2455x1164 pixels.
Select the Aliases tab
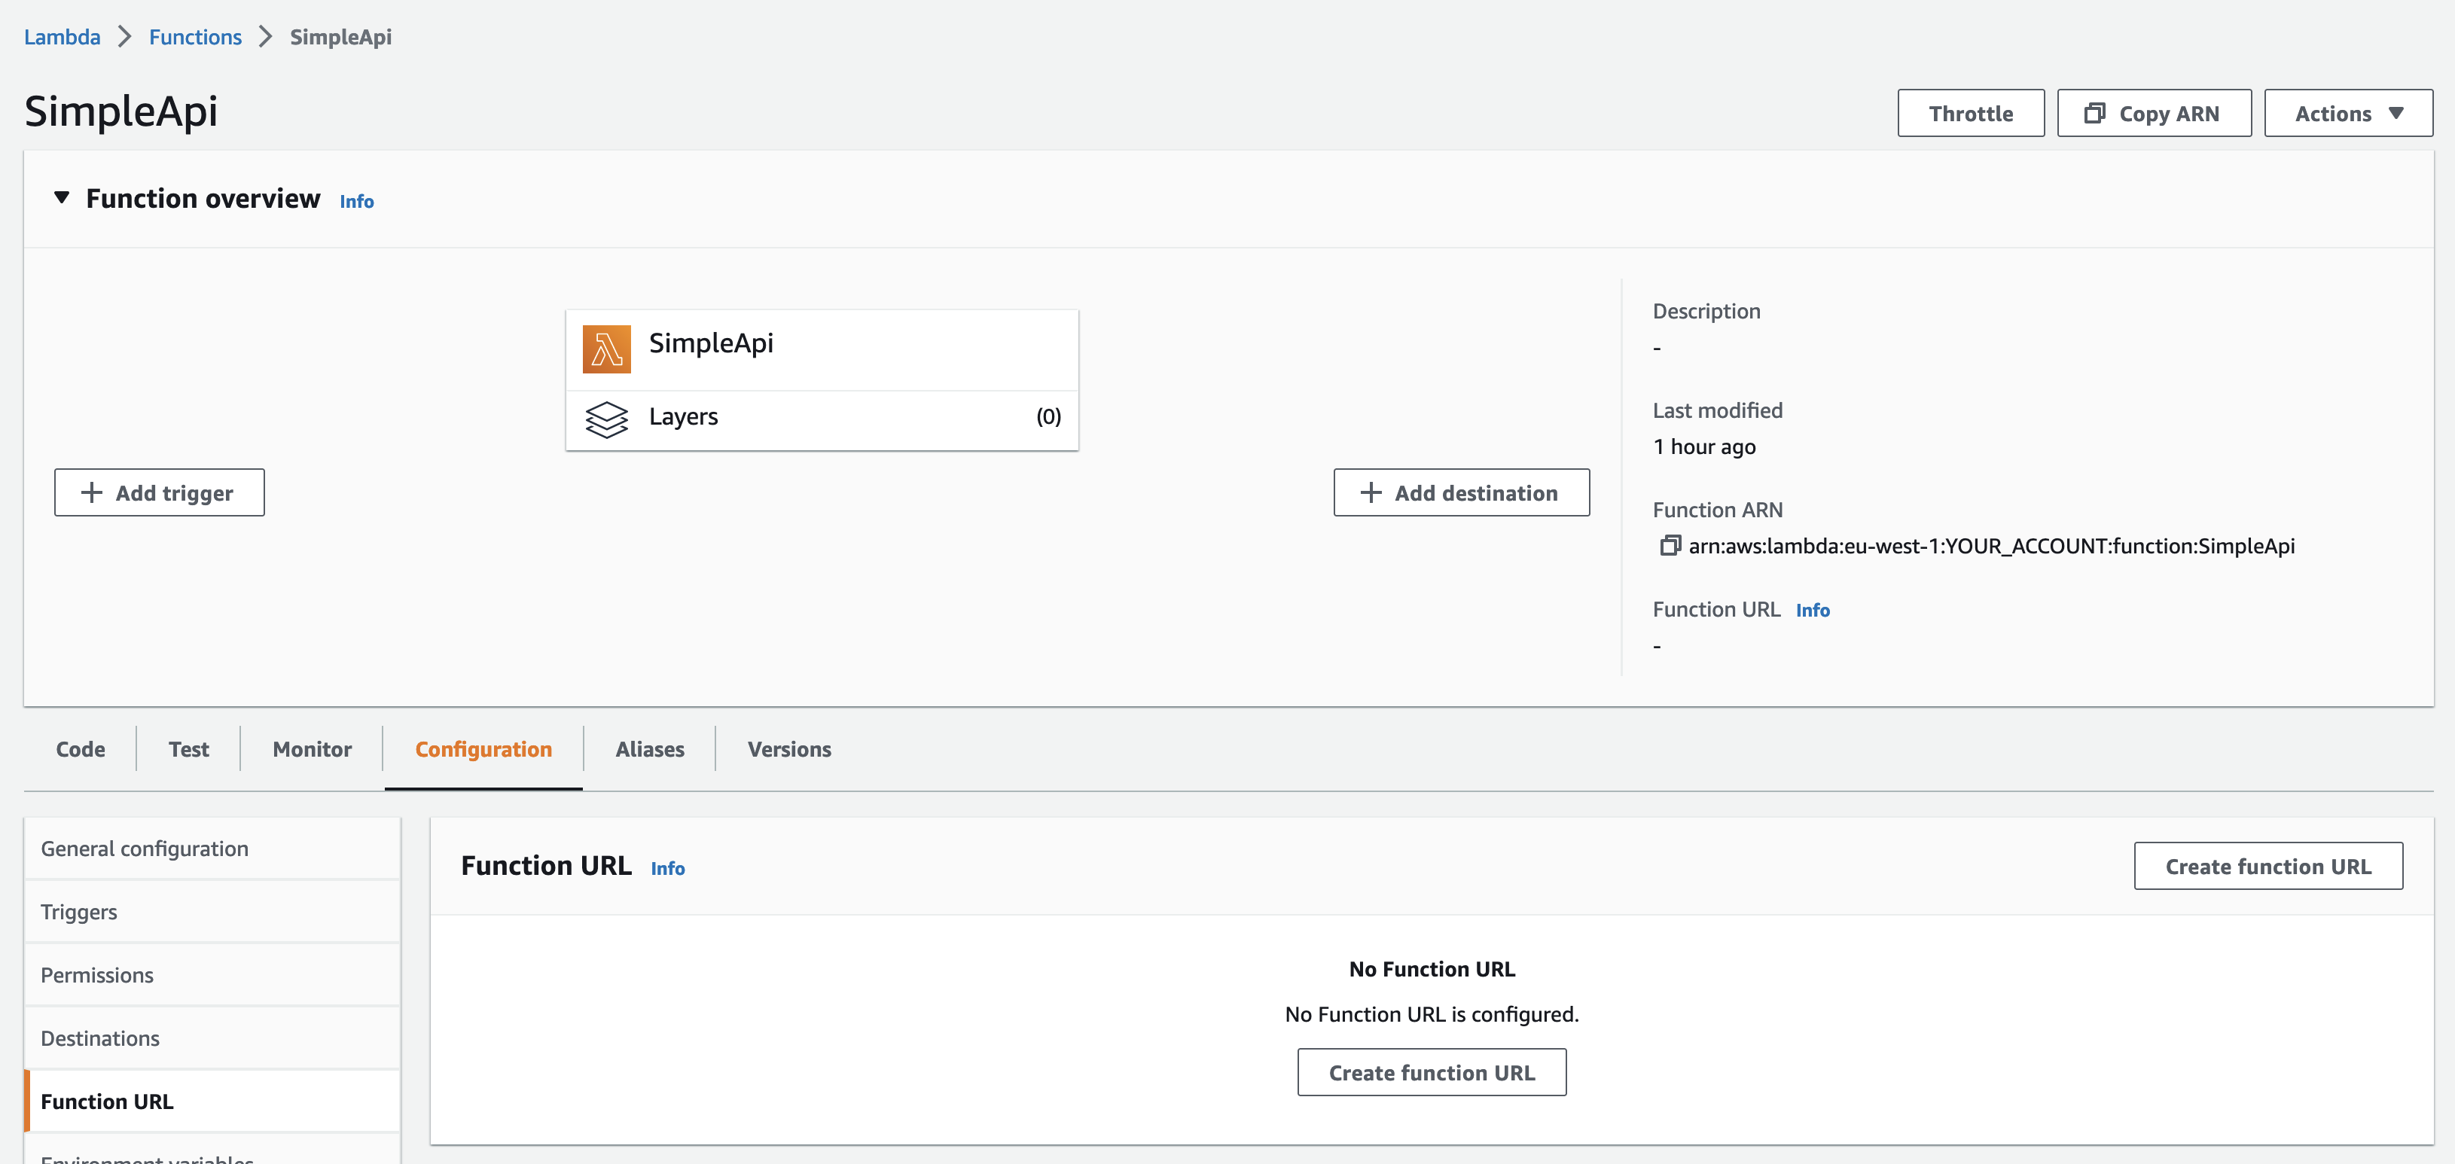pos(649,748)
